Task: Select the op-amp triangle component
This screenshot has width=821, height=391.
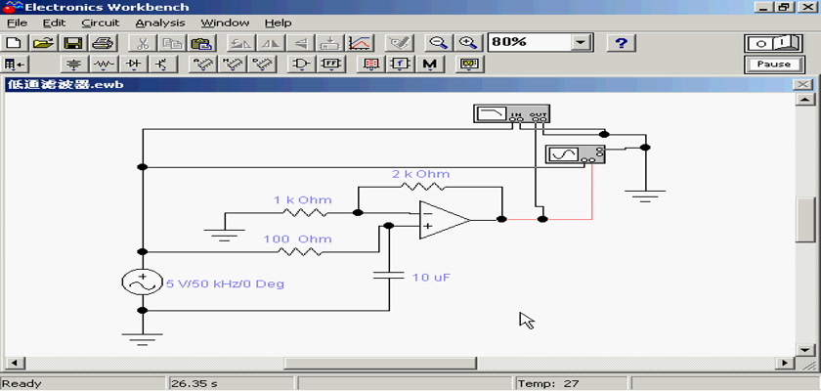Action: [x=444, y=220]
